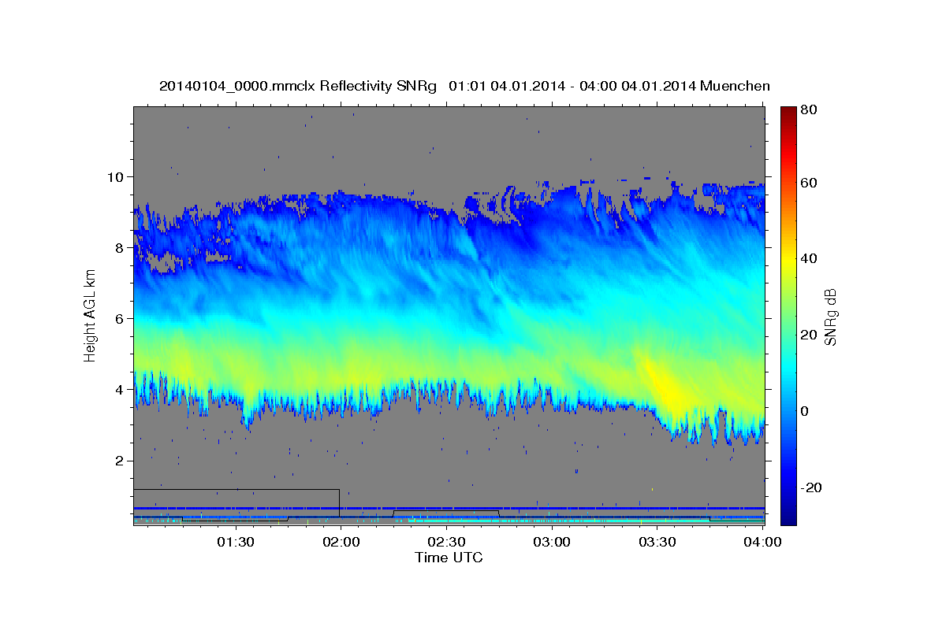
Task: Click the colorbar value label 60
Action: click(x=808, y=183)
